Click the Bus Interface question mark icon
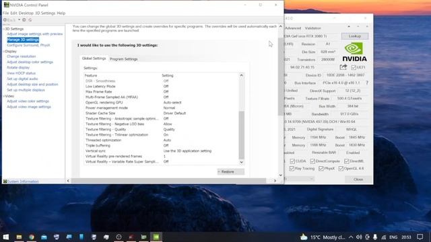Viewport: 431px width, 242px height. pyautogui.click(x=366, y=83)
